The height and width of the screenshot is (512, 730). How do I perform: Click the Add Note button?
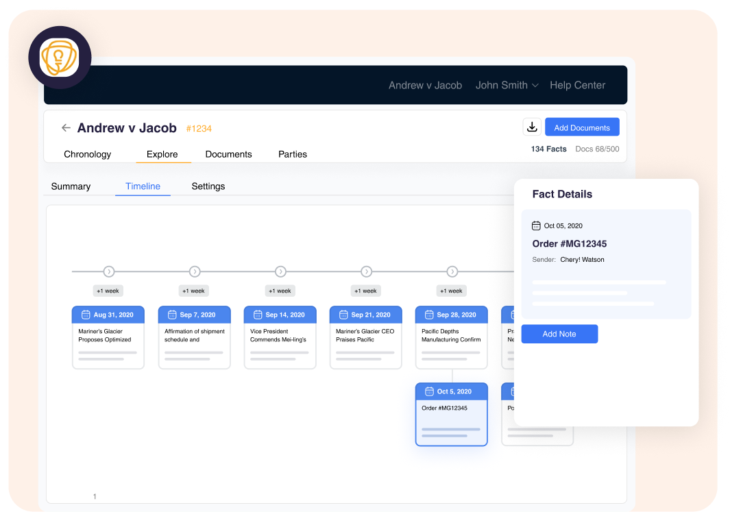[x=559, y=334]
